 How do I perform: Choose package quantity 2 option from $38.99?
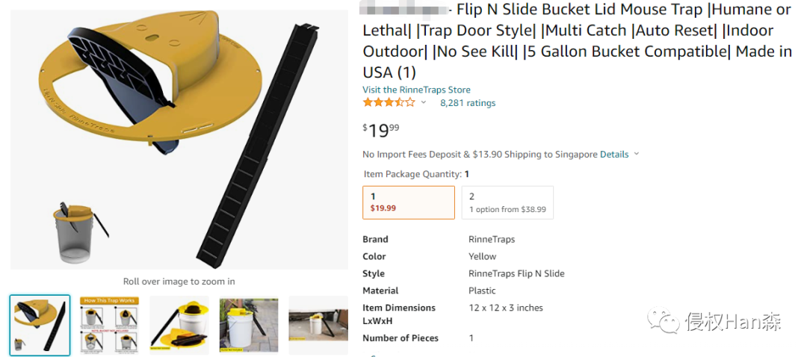coord(507,202)
